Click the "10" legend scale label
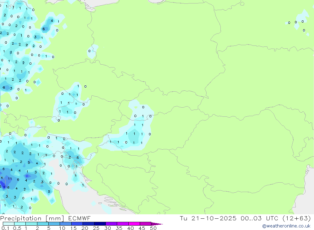 (x=62, y=228)
